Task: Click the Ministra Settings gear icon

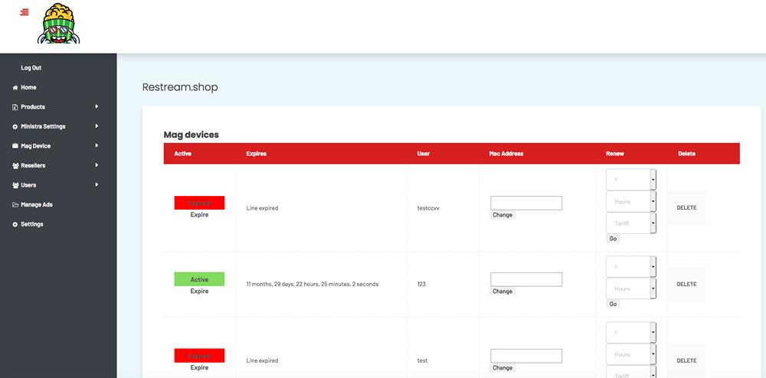Action: coord(15,127)
